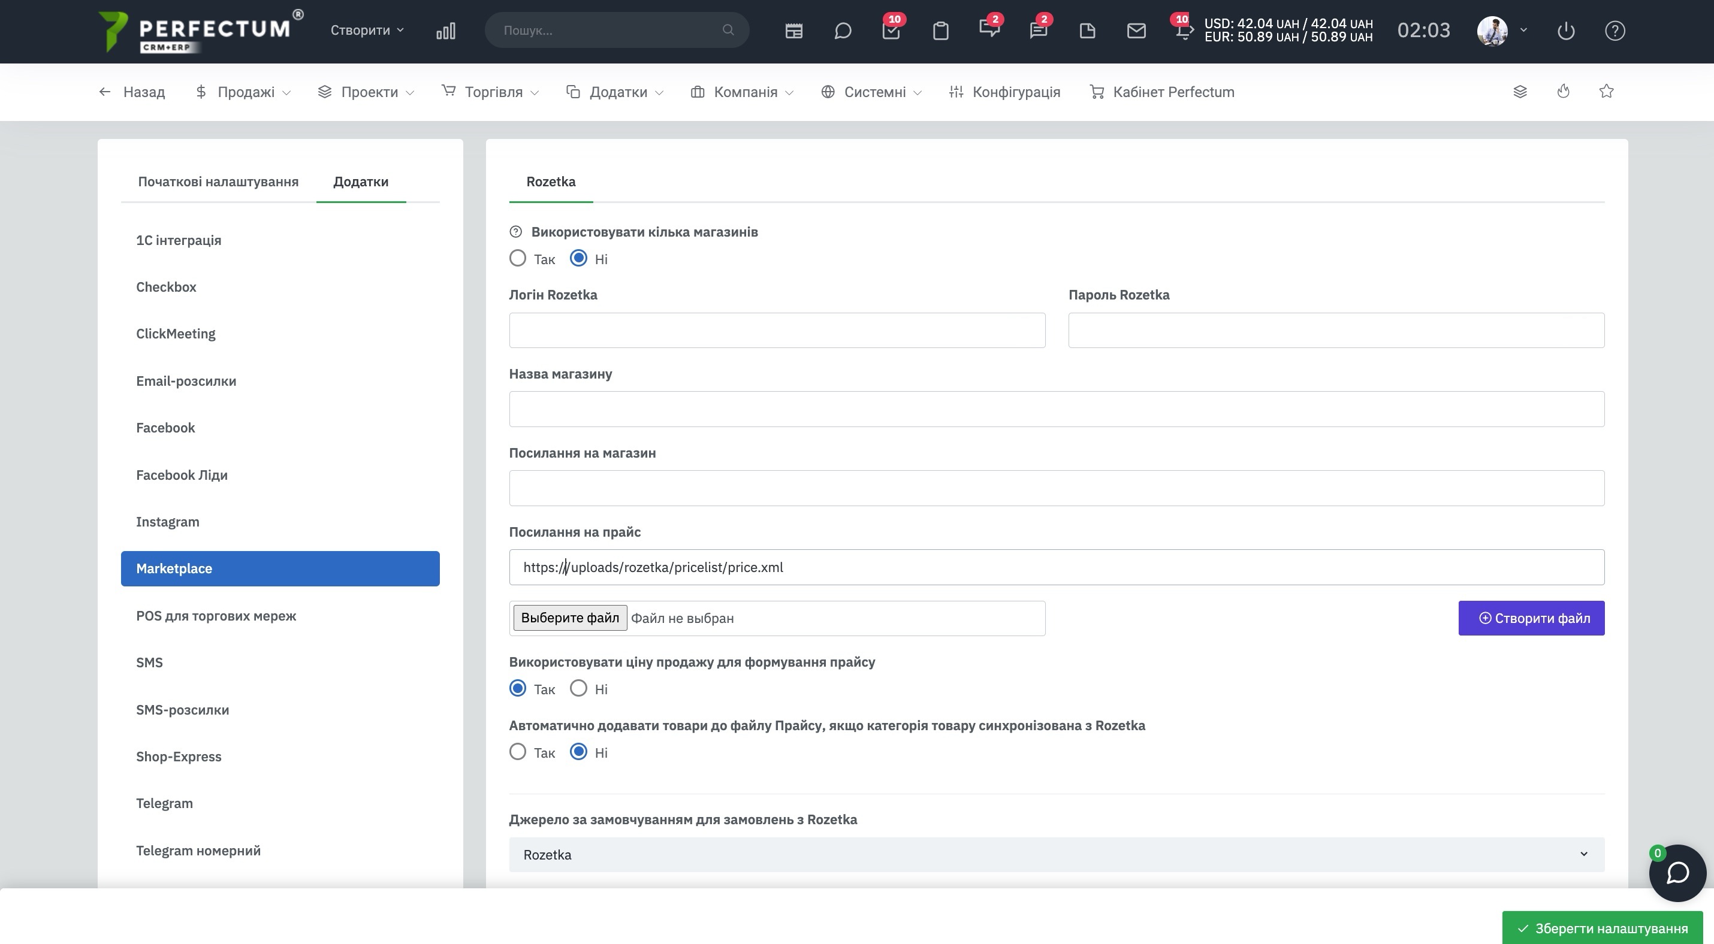The image size is (1714, 944).
Task: Focus the 'Посилання на магазин' input field
Action: [x=1056, y=489]
